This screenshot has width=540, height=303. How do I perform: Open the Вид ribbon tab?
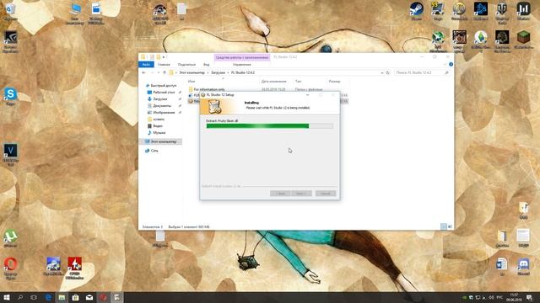pyautogui.click(x=206, y=64)
